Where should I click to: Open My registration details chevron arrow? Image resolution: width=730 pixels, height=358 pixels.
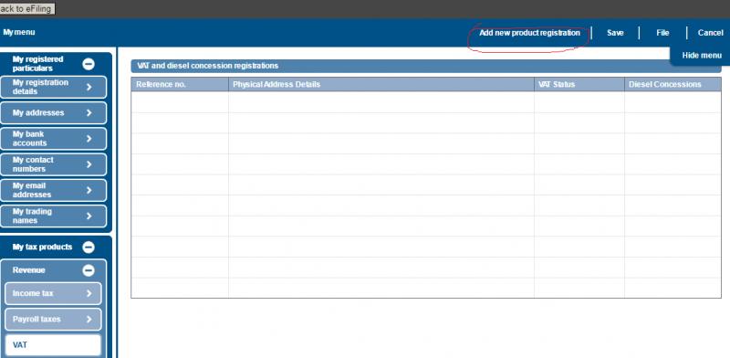[x=89, y=87]
